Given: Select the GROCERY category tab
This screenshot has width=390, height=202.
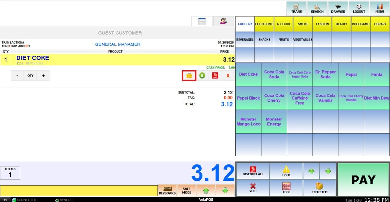Looking at the screenshot, I should (x=245, y=24).
